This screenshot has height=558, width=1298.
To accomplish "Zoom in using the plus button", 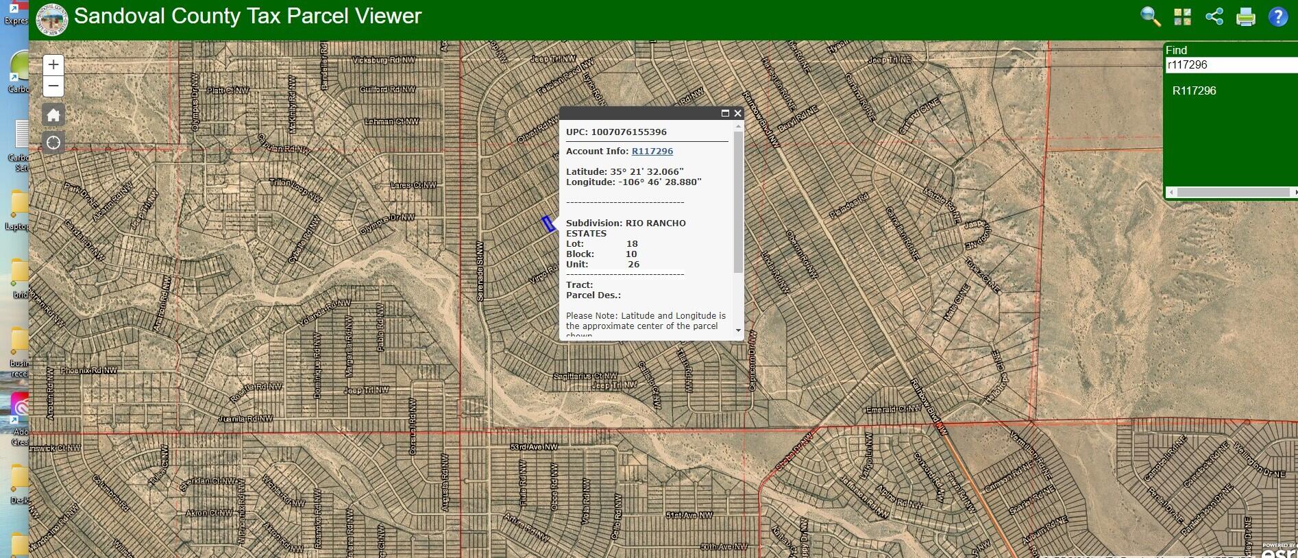I will tap(53, 65).
